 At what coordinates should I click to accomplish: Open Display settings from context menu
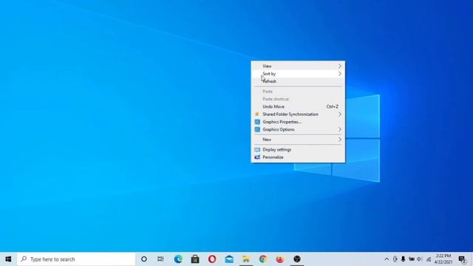point(298,149)
